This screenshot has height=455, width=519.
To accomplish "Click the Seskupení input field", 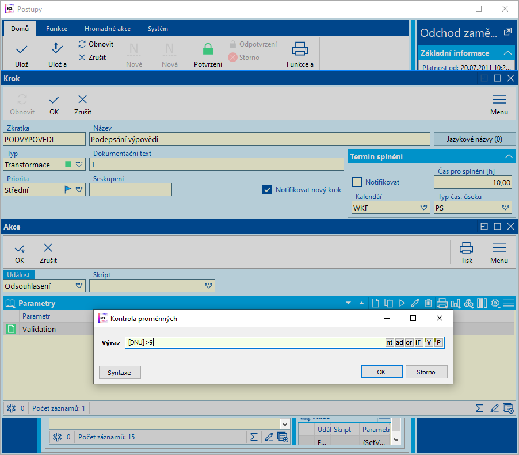I will point(131,190).
